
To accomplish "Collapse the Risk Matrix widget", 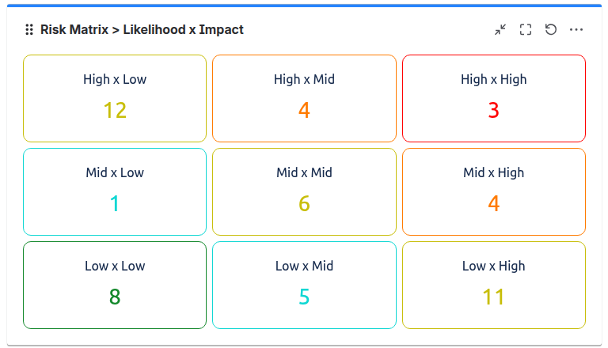I will pyautogui.click(x=500, y=30).
